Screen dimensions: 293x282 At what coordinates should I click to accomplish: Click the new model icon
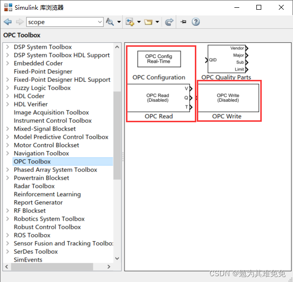(130, 22)
